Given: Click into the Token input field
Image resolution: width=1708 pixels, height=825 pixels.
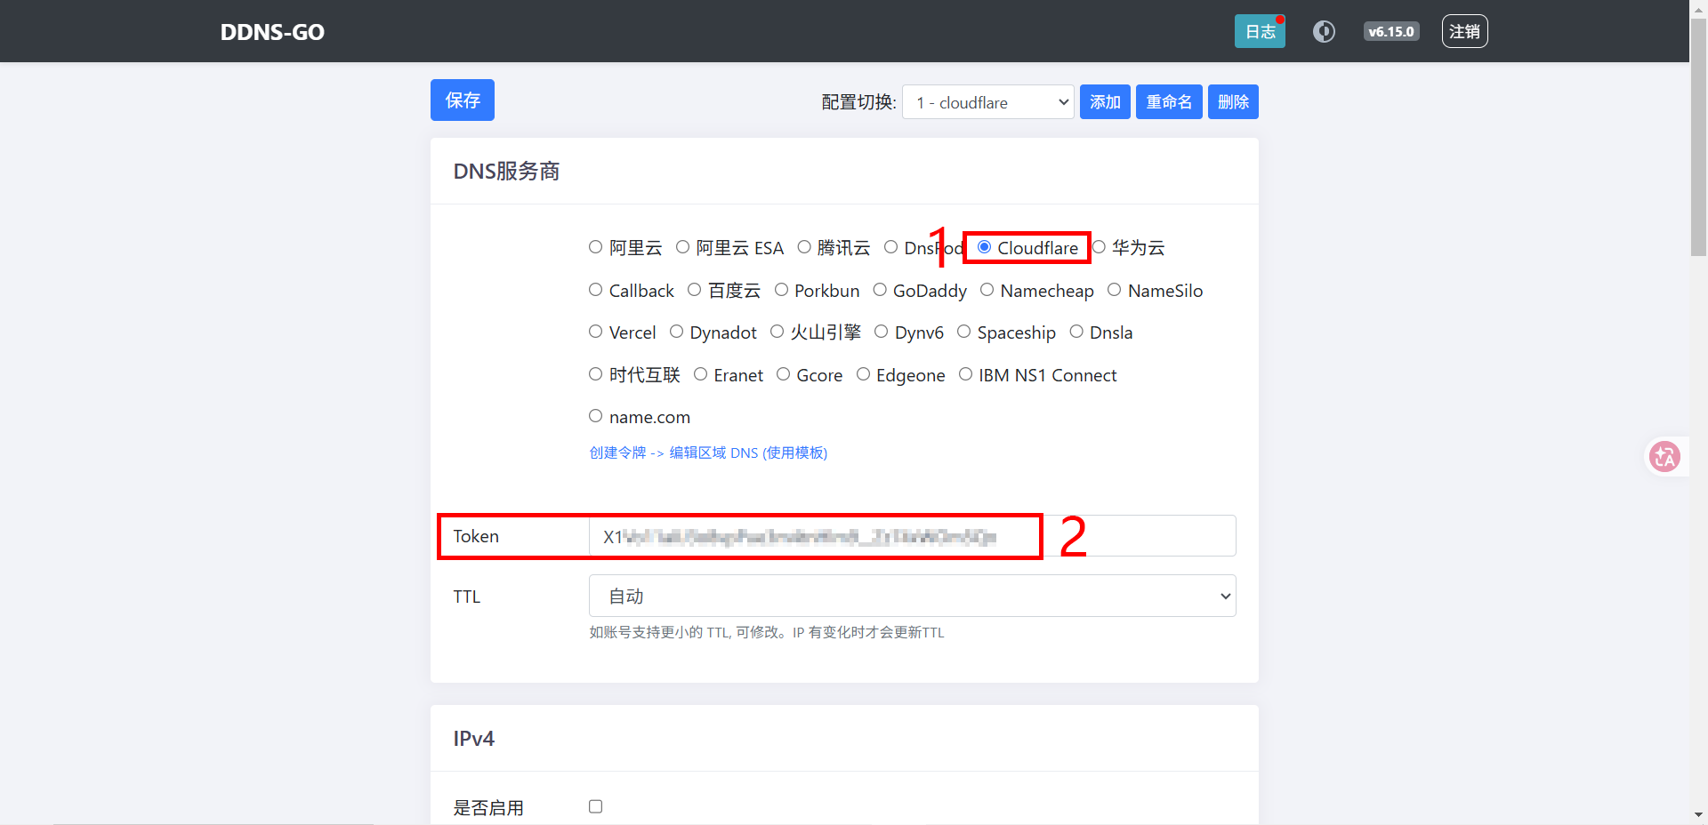Looking at the screenshot, I should click(912, 536).
